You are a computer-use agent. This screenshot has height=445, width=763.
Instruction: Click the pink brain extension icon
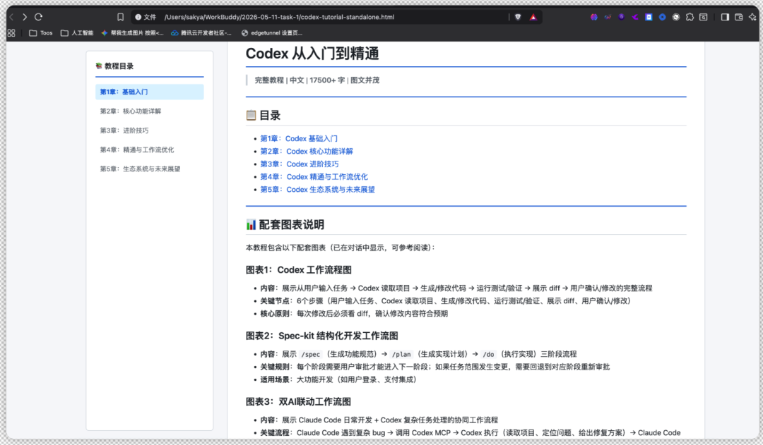(594, 17)
